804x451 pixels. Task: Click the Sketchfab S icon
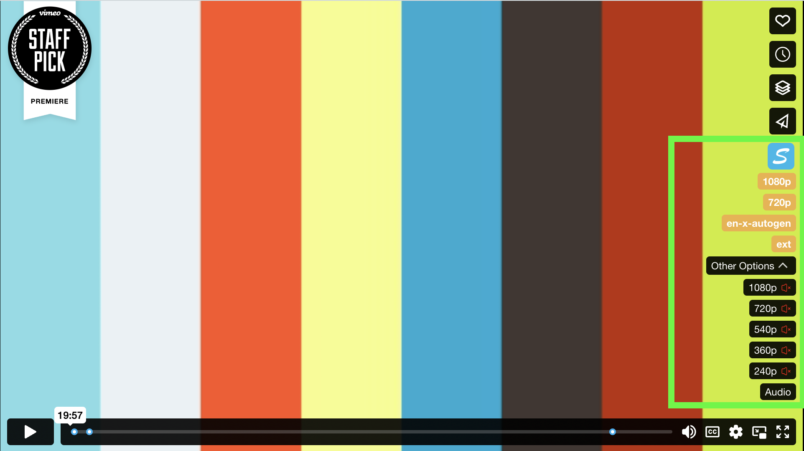coord(781,156)
